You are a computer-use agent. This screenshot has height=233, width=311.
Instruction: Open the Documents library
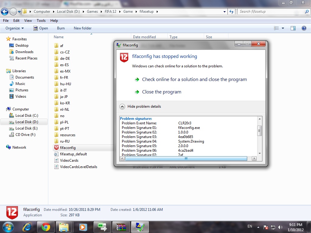pos(25,77)
